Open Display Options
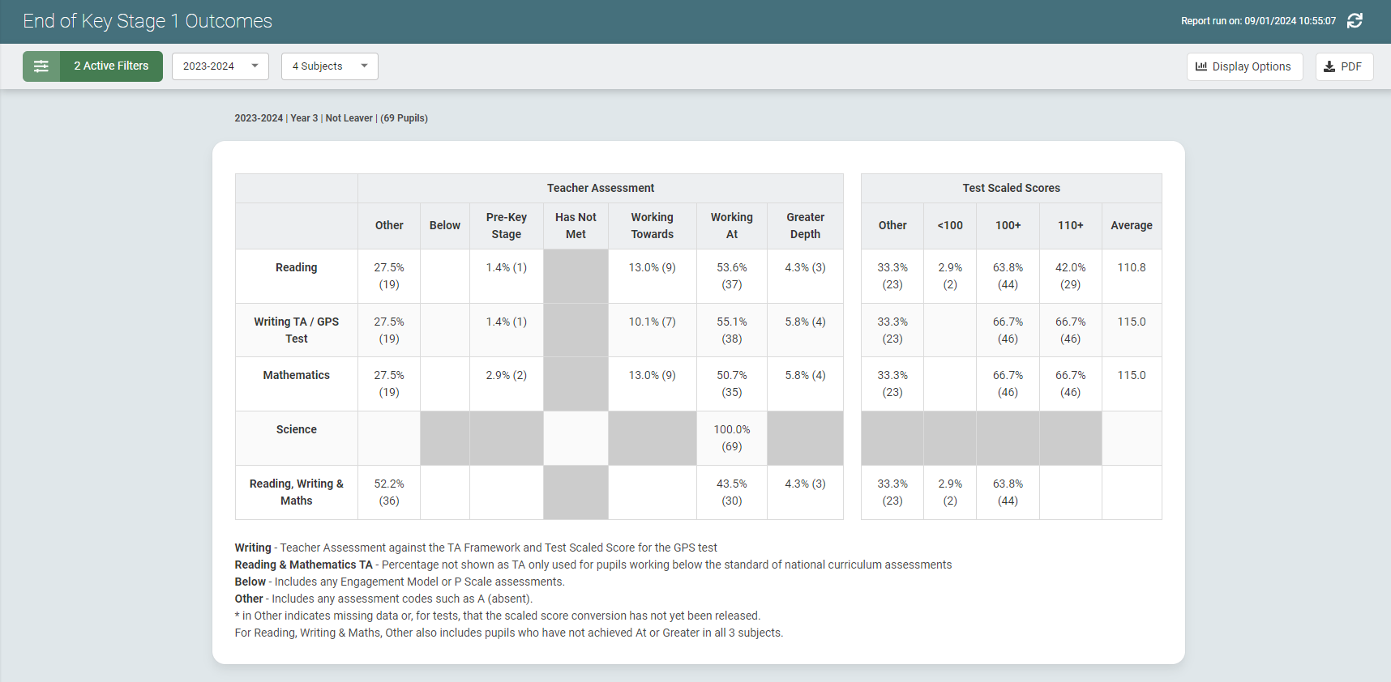The image size is (1391, 682). 1244,66
